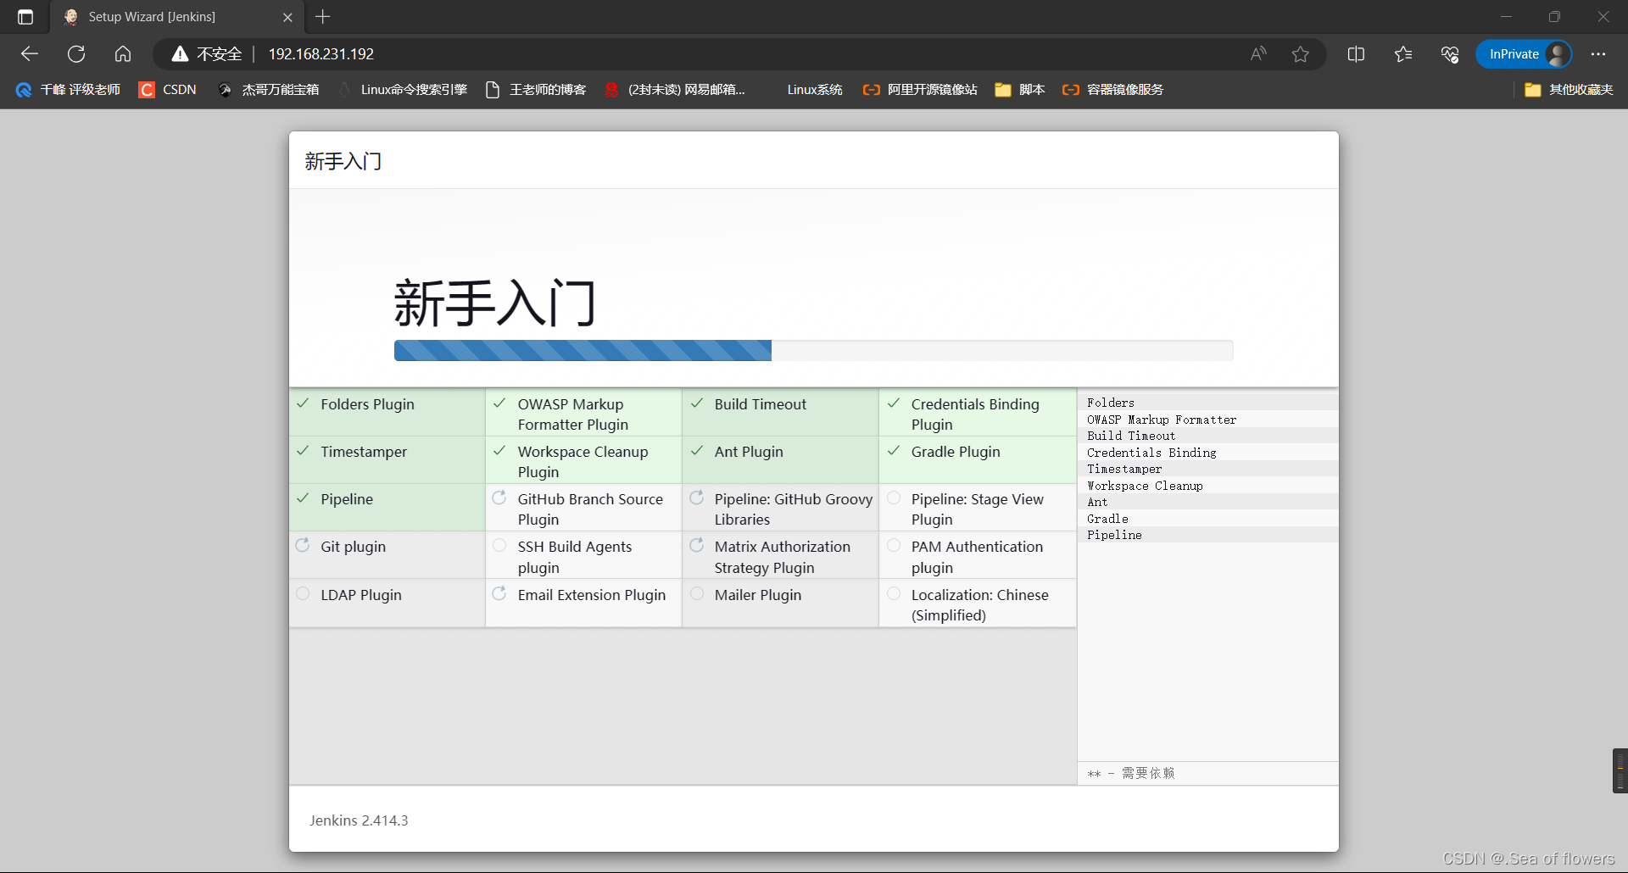The height and width of the screenshot is (873, 1628).
Task: Click the Email Extension Plugin spinner icon
Action: pos(499,593)
